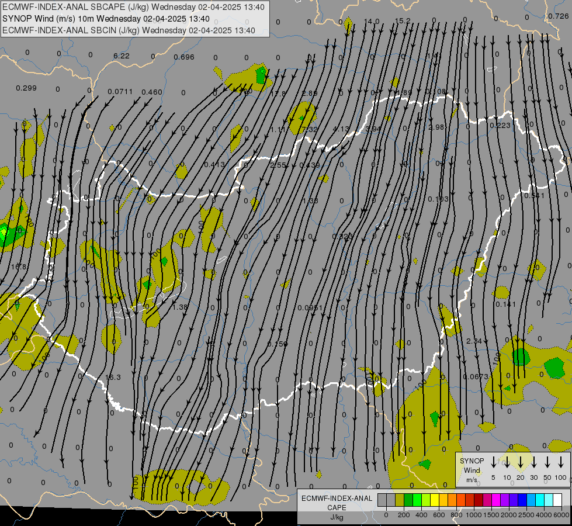572x526 pixels.
Task: Click the 0.460 value on the map
Action: point(152,92)
